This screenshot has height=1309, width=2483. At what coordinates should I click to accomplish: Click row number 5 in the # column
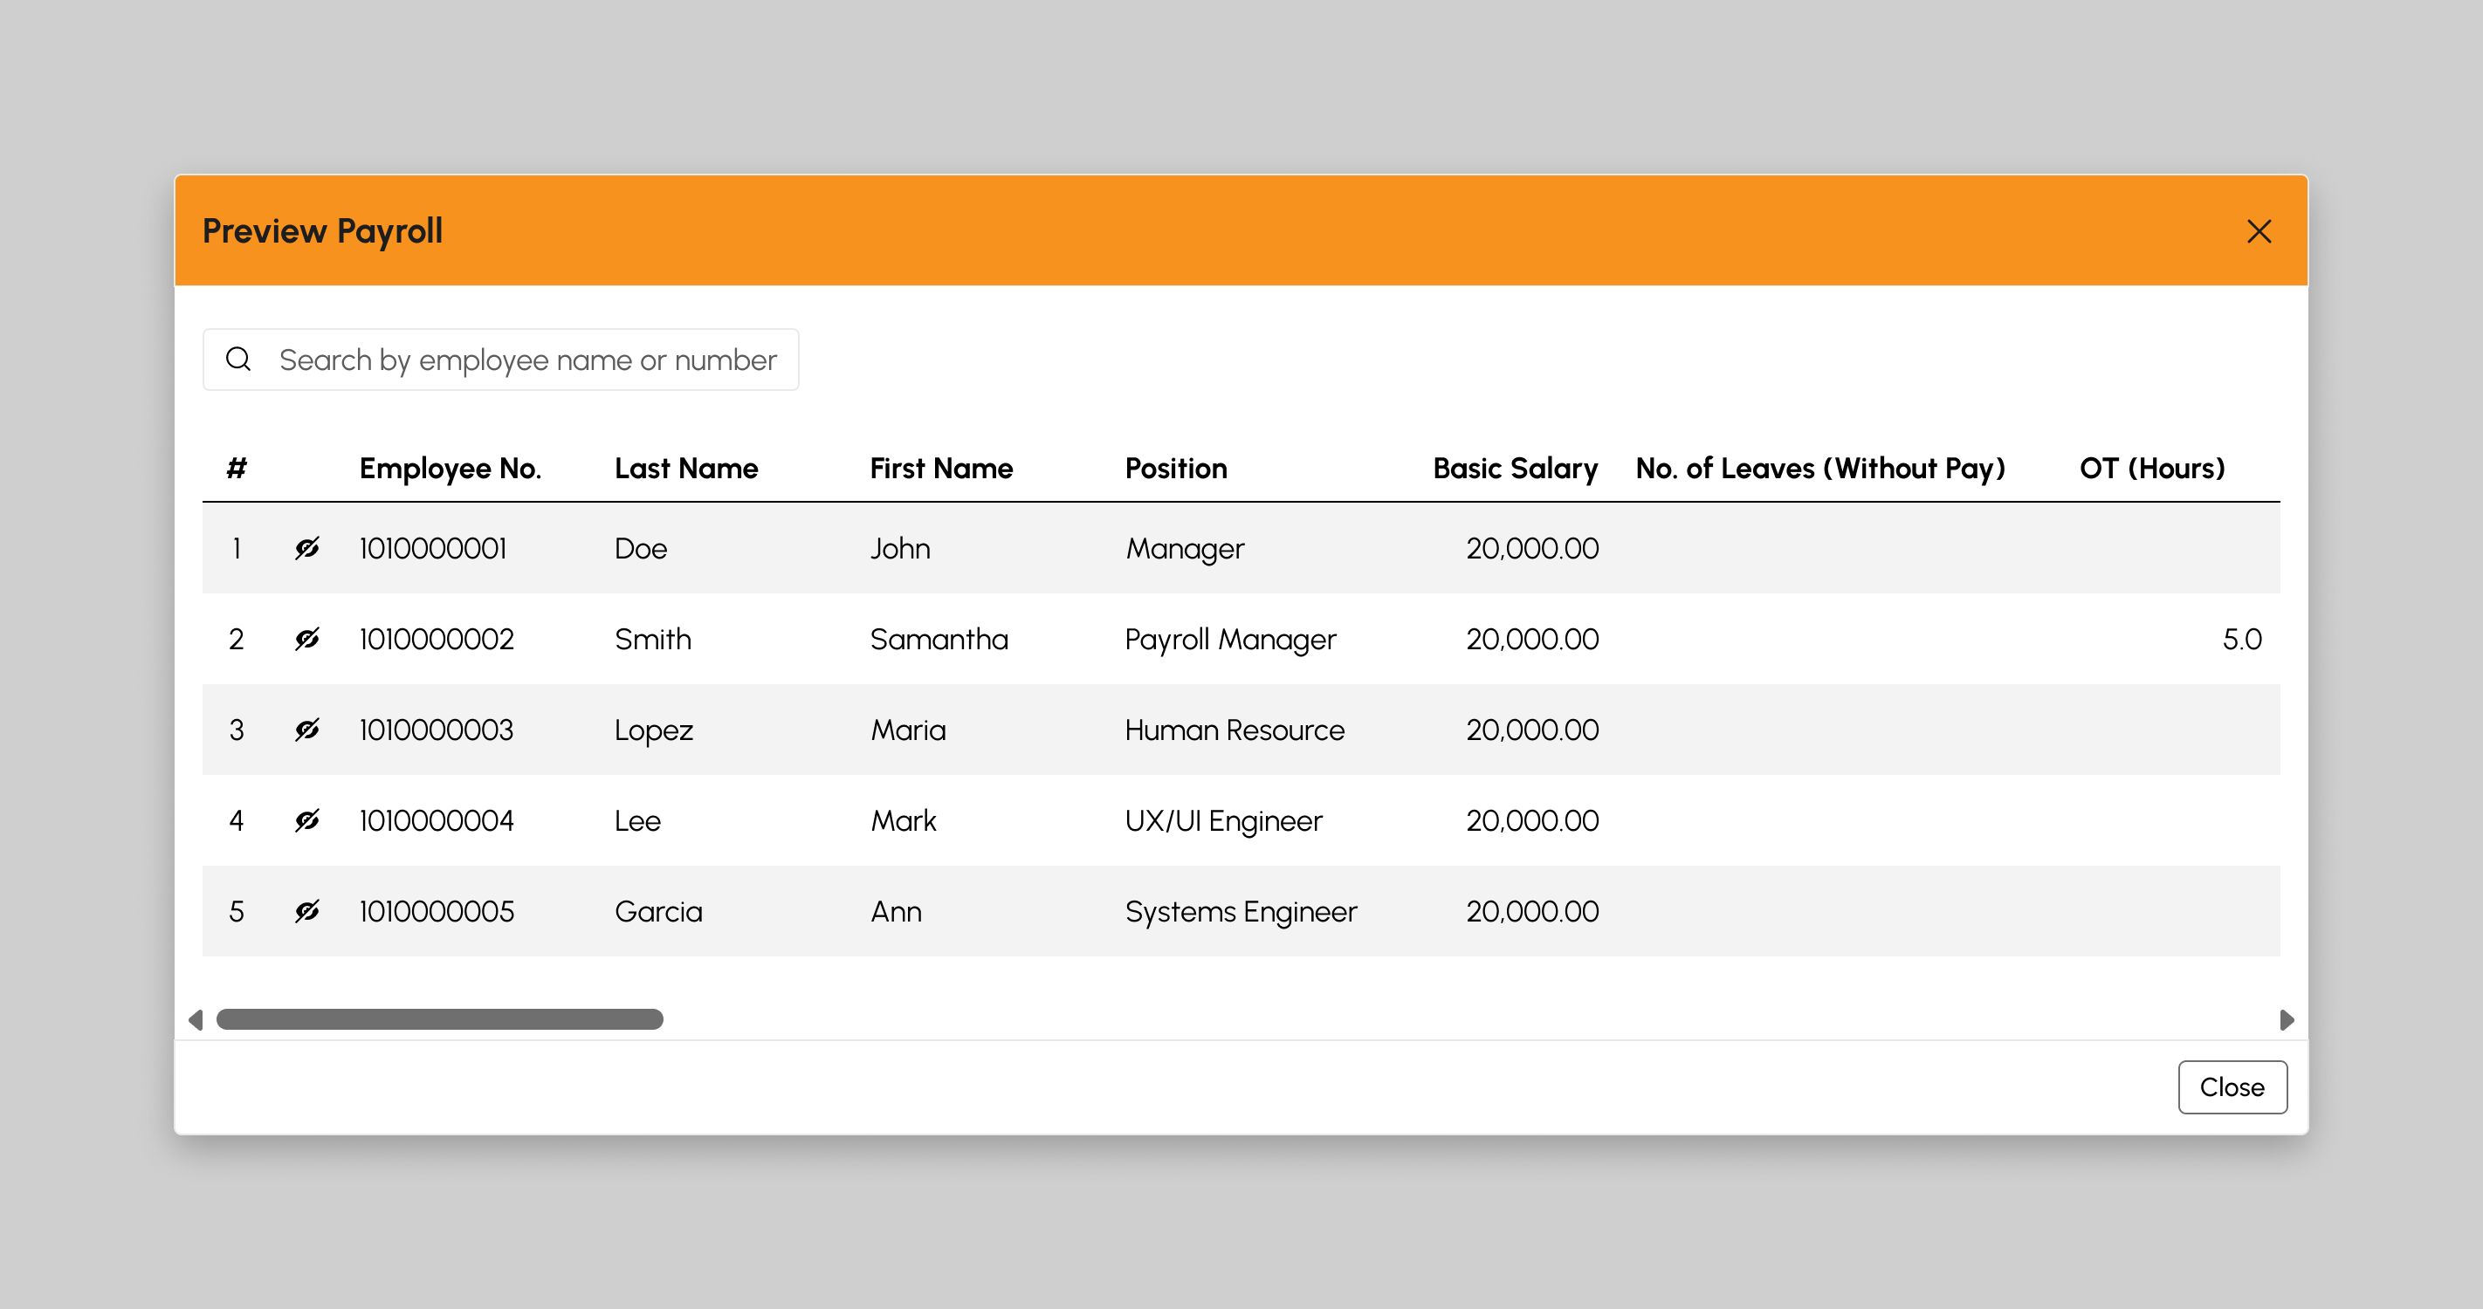(x=236, y=910)
